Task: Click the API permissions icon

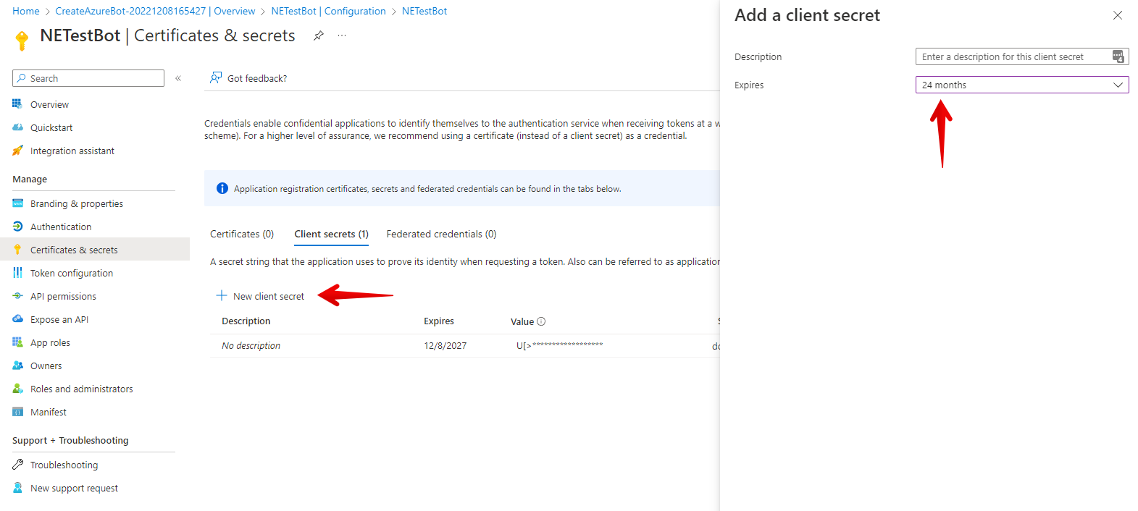Action: click(x=17, y=296)
